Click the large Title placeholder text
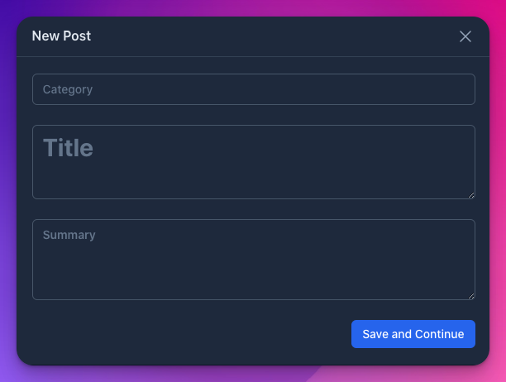506x382 pixels. pyautogui.click(x=68, y=148)
